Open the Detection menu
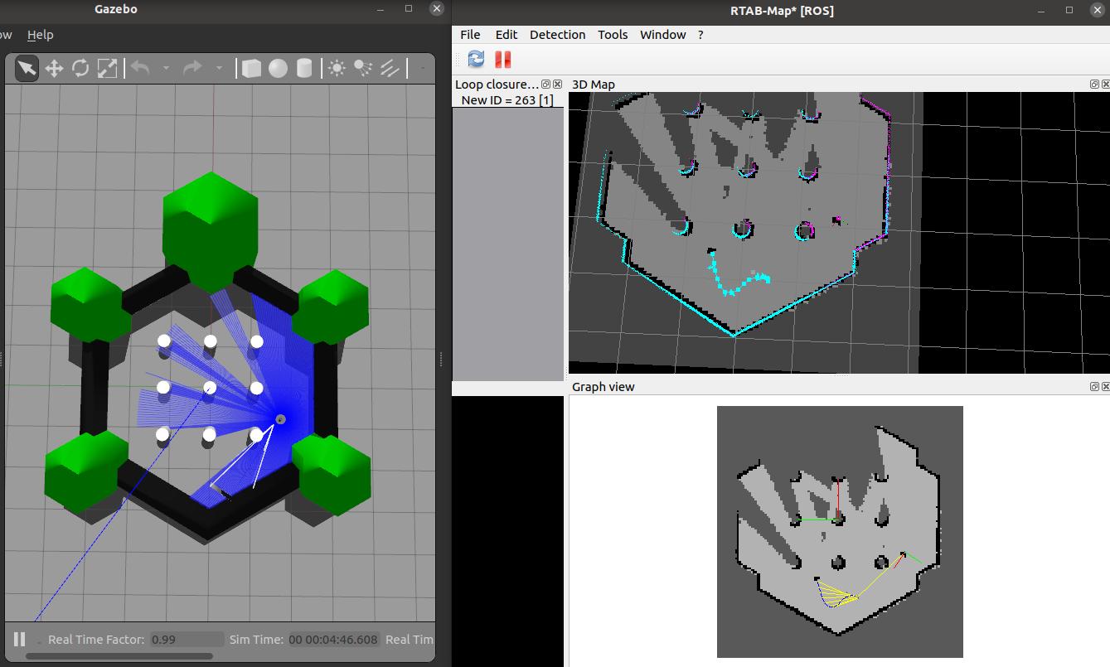1110x667 pixels. (557, 35)
